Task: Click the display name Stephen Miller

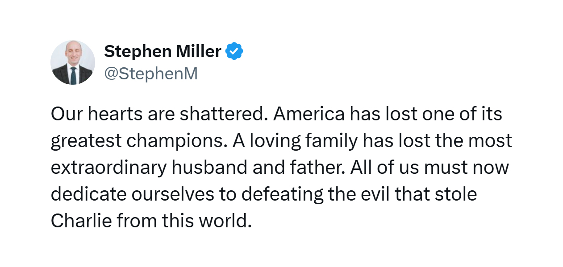Action: (163, 52)
